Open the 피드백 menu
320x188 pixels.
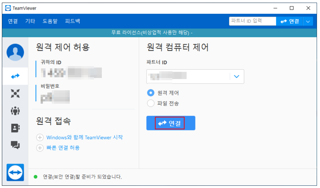72,21
